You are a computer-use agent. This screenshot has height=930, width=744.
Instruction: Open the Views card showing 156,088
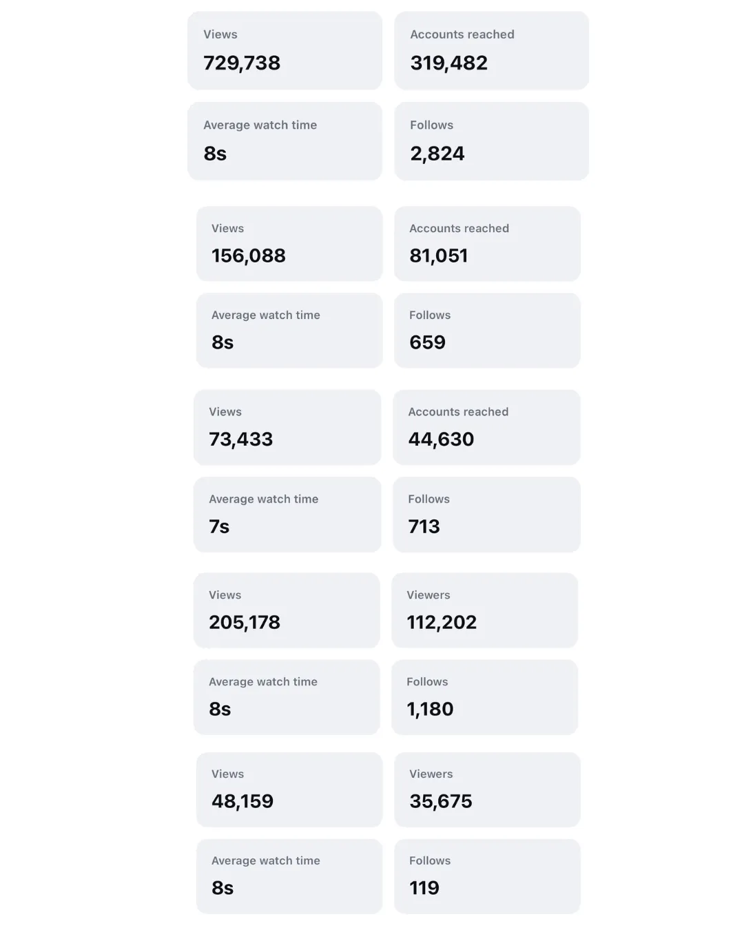[289, 243]
